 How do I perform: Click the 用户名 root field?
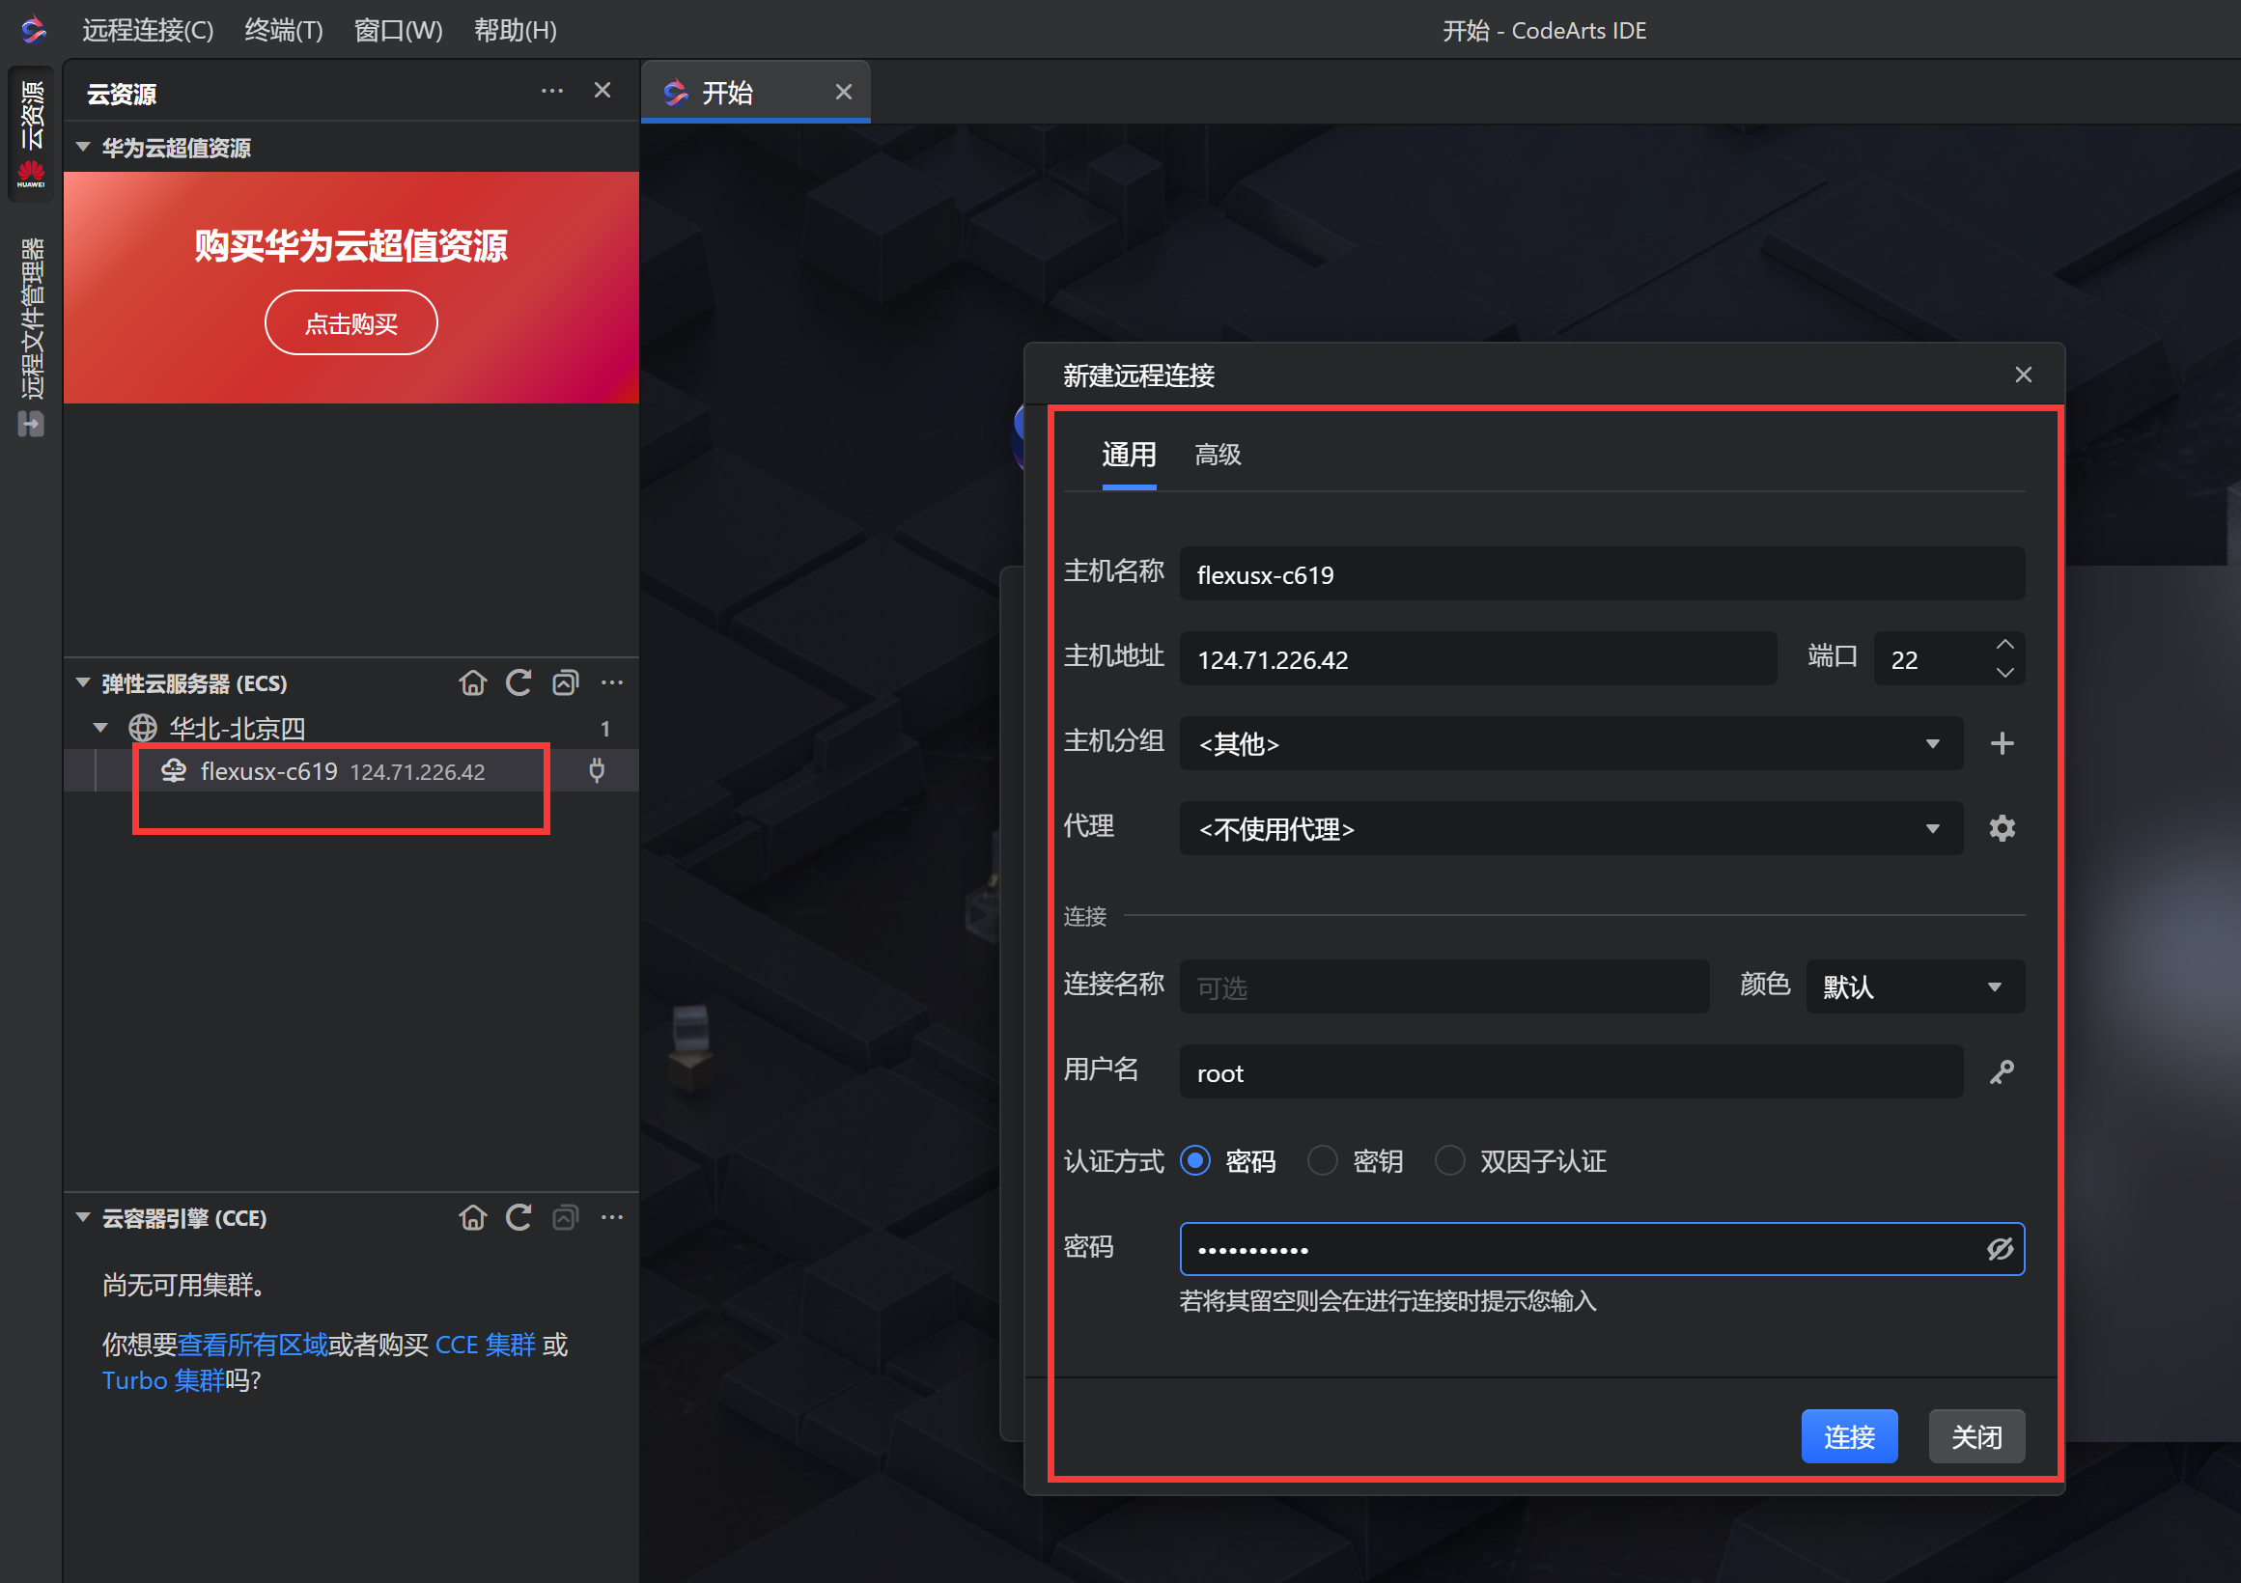coord(1572,1072)
